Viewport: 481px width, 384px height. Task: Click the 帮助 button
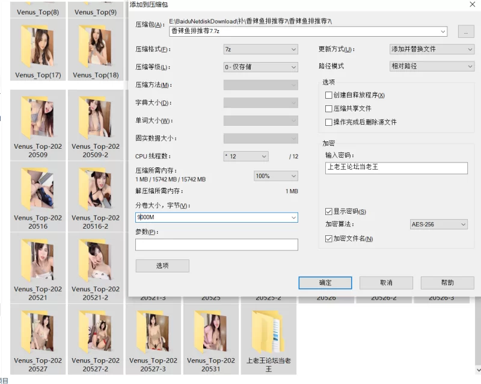pyautogui.click(x=447, y=283)
